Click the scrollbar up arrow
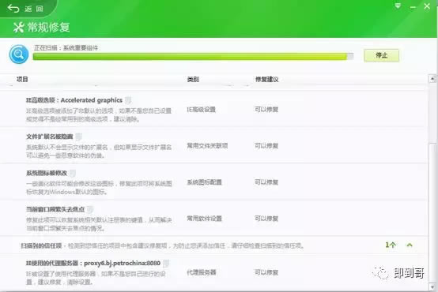 [432, 79]
